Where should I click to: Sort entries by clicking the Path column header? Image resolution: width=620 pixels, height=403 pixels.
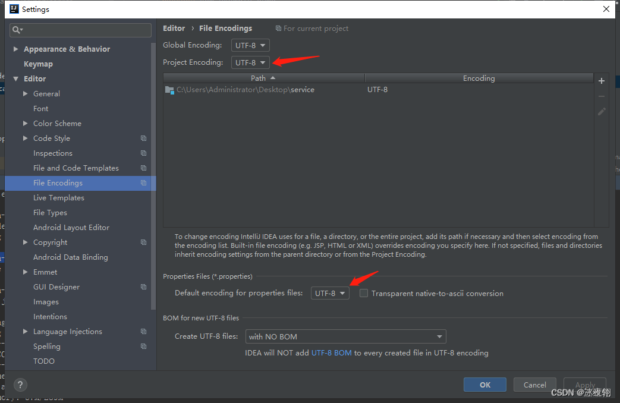(x=260, y=78)
